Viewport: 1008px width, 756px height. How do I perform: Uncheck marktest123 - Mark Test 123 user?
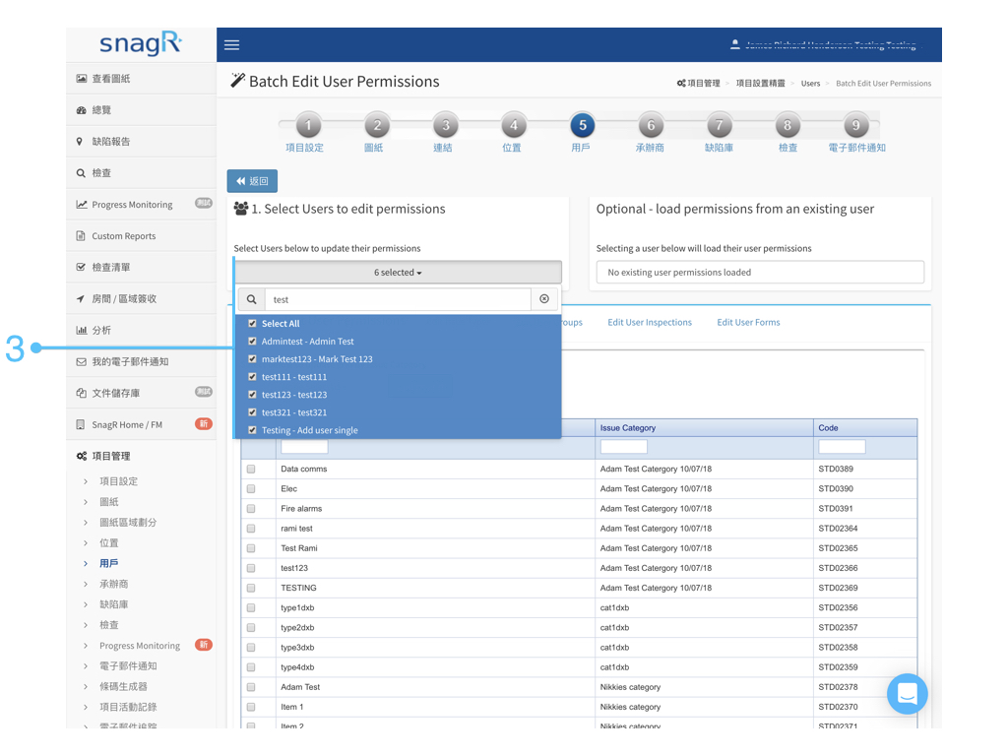click(x=252, y=359)
